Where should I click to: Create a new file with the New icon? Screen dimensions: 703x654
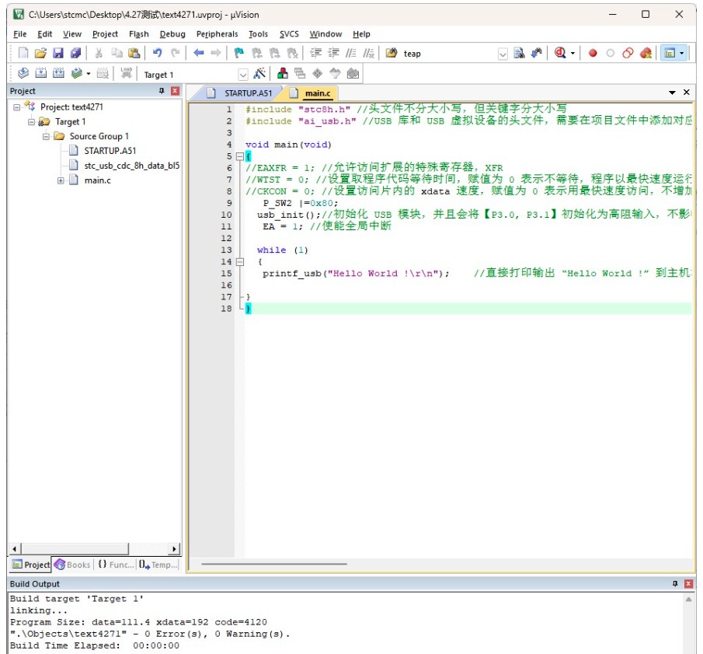coord(23,53)
